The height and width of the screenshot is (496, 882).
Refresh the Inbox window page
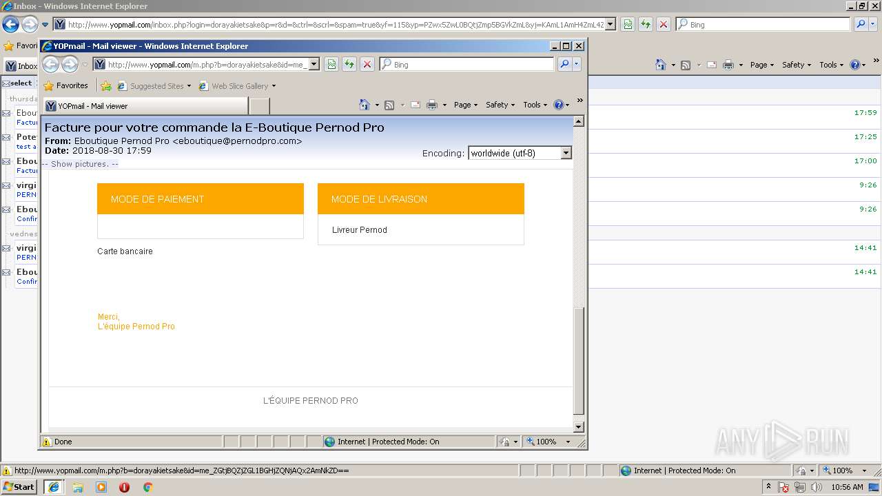coord(646,25)
